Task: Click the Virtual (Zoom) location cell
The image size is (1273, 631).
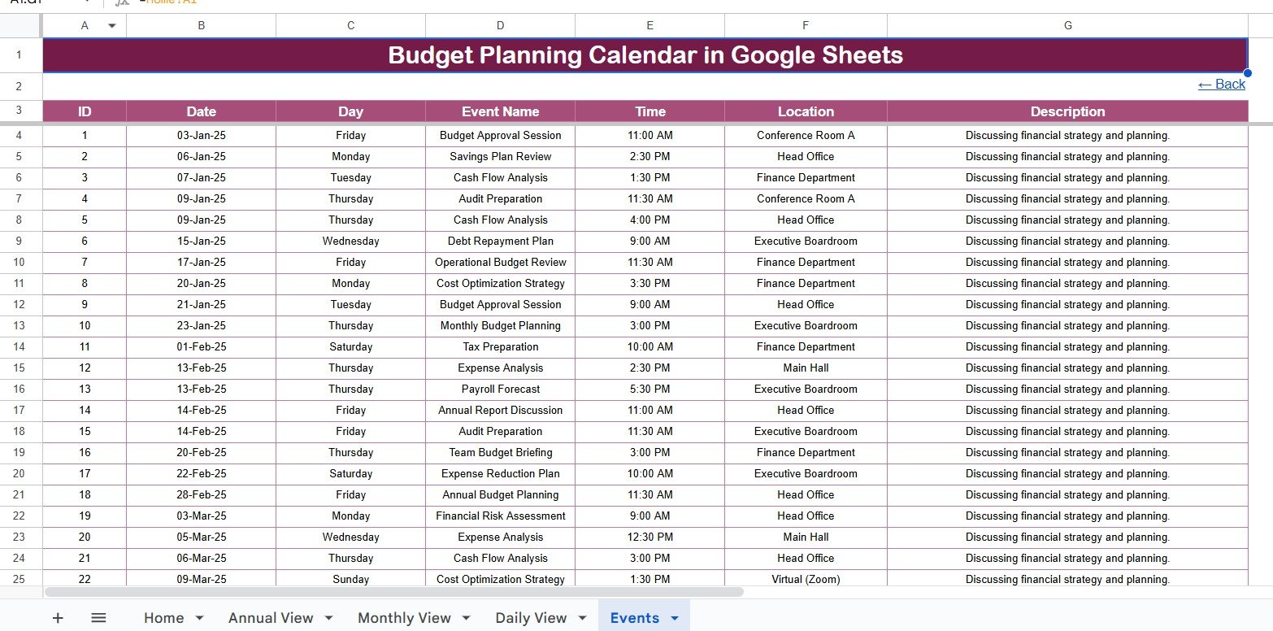Action: (806, 580)
